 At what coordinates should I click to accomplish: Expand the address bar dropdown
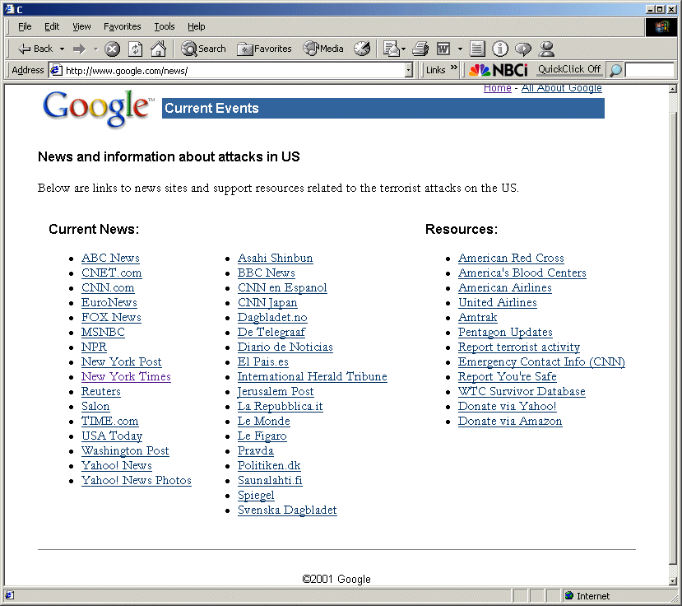point(409,71)
